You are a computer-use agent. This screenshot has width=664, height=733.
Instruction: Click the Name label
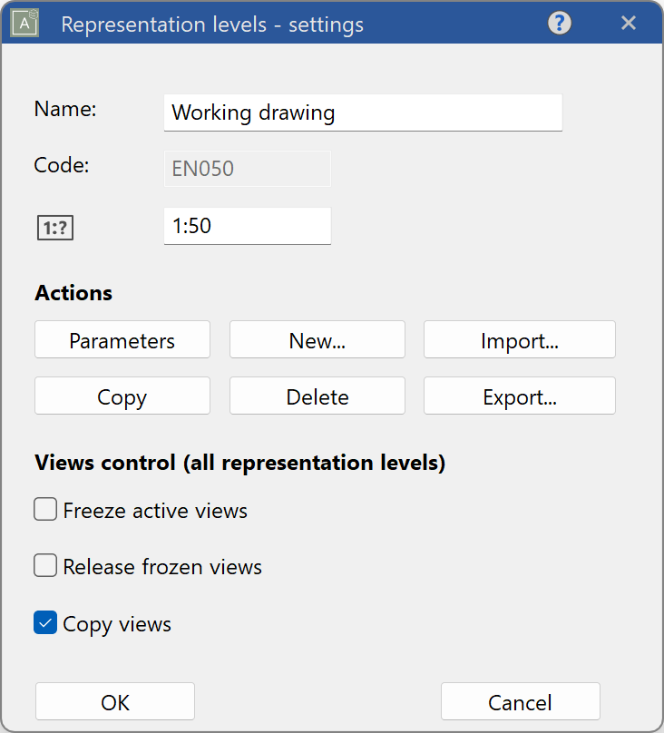point(64,109)
